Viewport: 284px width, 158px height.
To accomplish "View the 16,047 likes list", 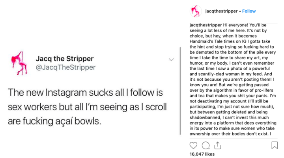I will 202,154.
